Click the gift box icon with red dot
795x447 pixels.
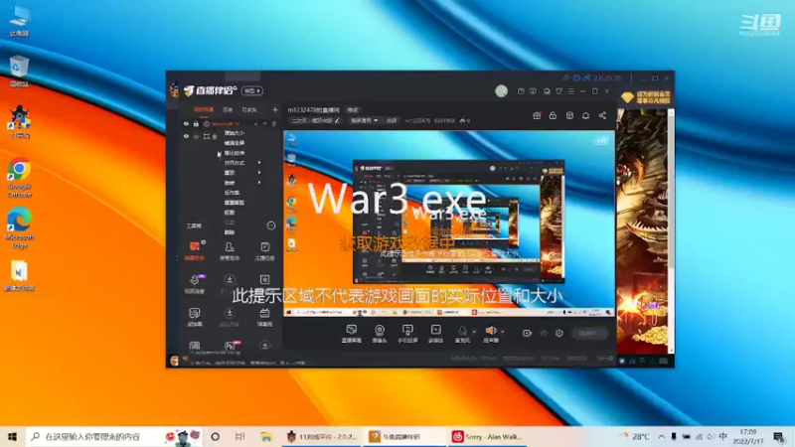(x=537, y=115)
